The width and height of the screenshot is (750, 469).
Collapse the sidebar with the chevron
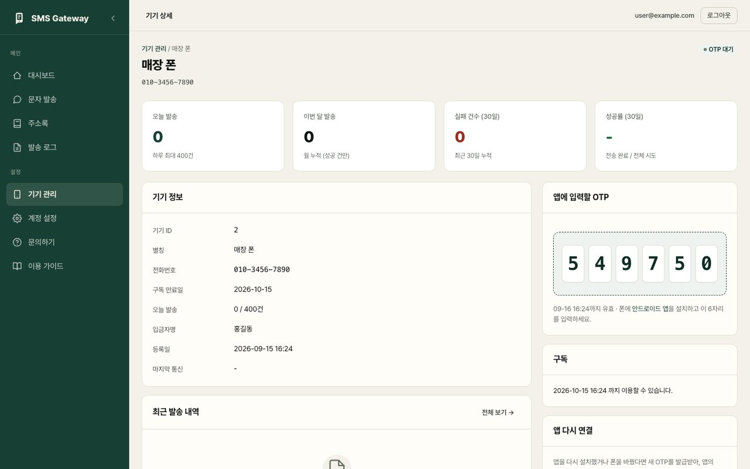tap(113, 18)
